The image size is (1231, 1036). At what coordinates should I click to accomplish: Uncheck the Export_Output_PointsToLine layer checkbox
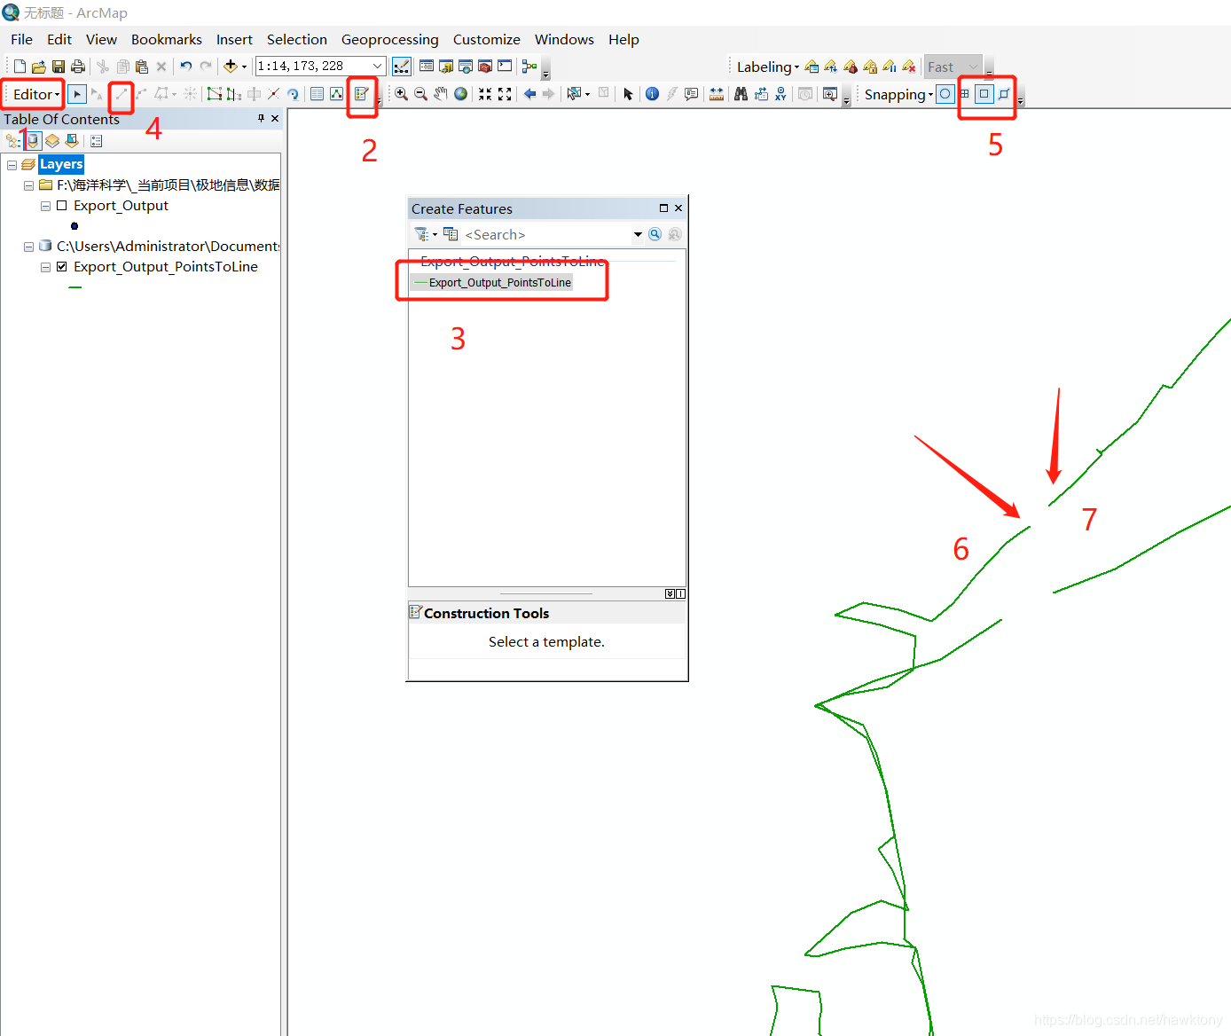click(x=62, y=266)
